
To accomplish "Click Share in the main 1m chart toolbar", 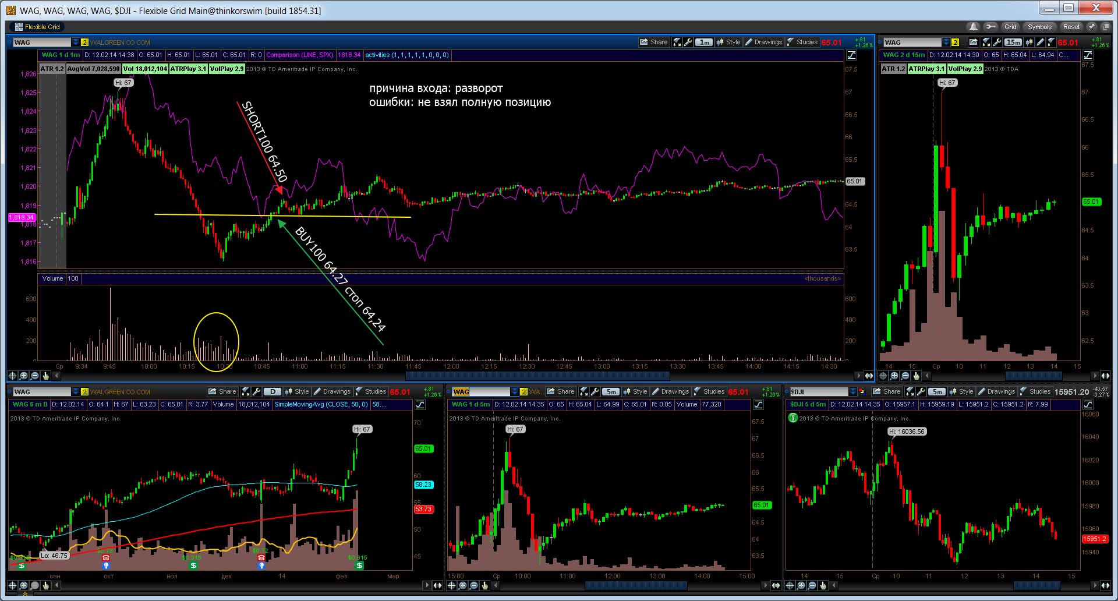I will tap(653, 42).
